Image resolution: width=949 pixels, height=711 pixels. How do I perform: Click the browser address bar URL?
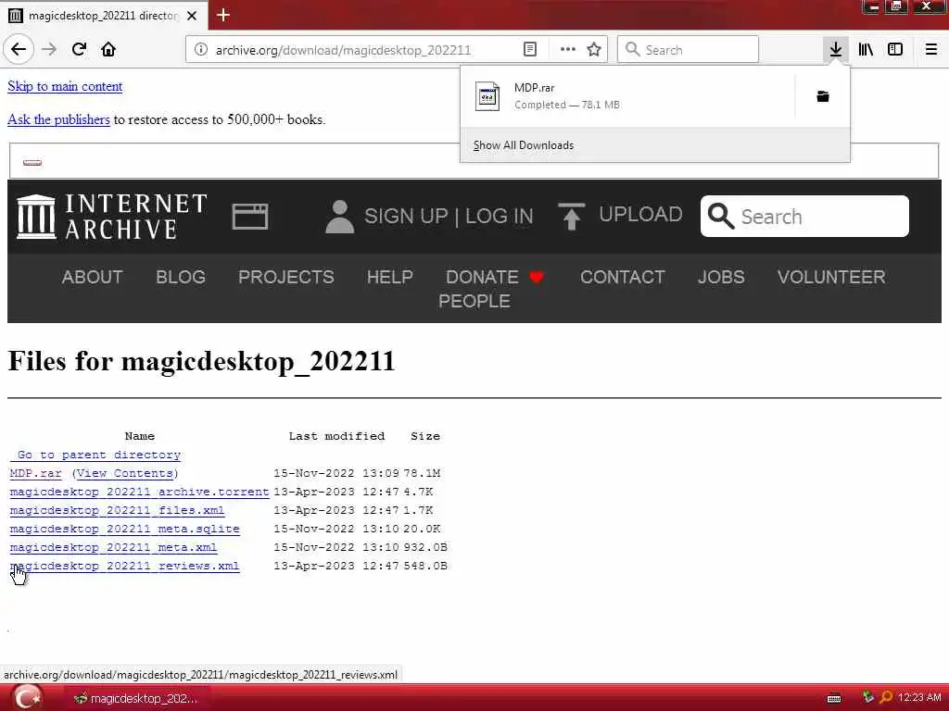pyautogui.click(x=343, y=50)
